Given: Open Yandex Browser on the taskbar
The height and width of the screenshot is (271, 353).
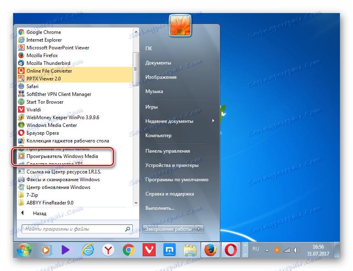Looking at the screenshot, I should 108,250.
